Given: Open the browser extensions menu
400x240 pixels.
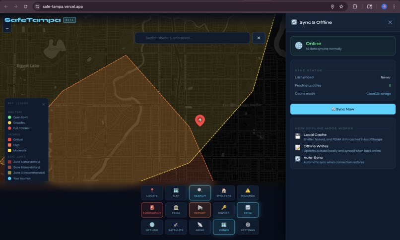Looking at the screenshot, I should 355,6.
